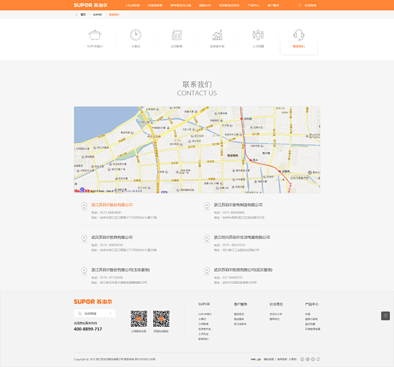Click the location pin beside 浙江苏泊尔家电制造有限公司

click(x=207, y=206)
